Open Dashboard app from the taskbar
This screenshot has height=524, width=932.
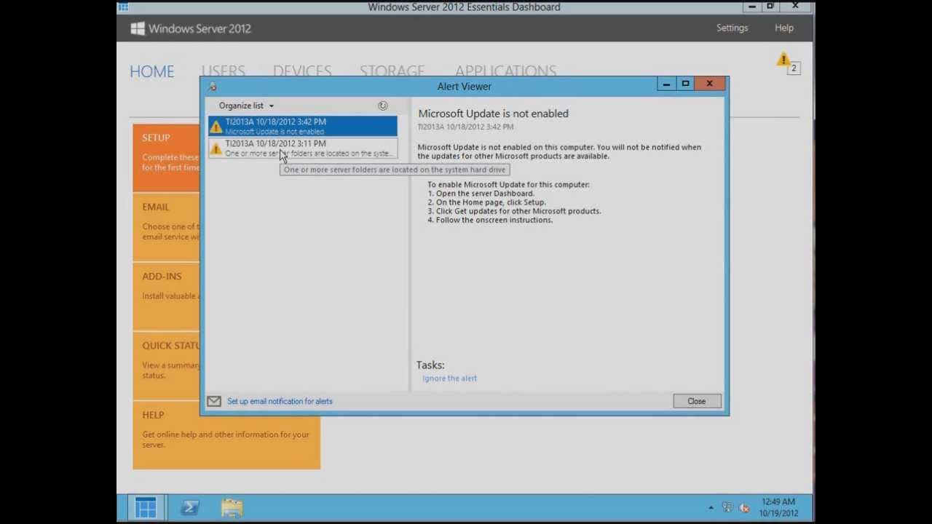(146, 507)
